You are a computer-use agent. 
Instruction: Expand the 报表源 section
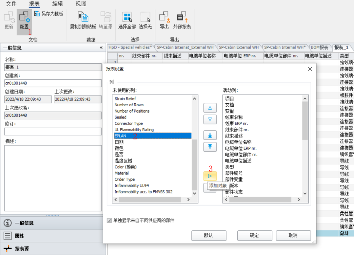point(22,248)
